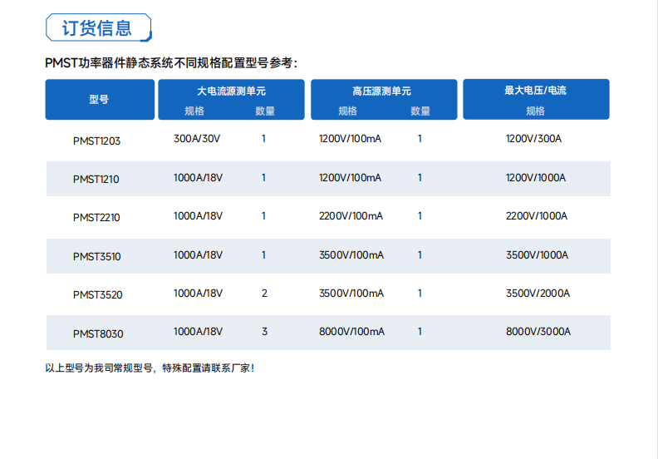
Task: Click the PMST功率器件静态系统 description line
Action: click(x=171, y=63)
